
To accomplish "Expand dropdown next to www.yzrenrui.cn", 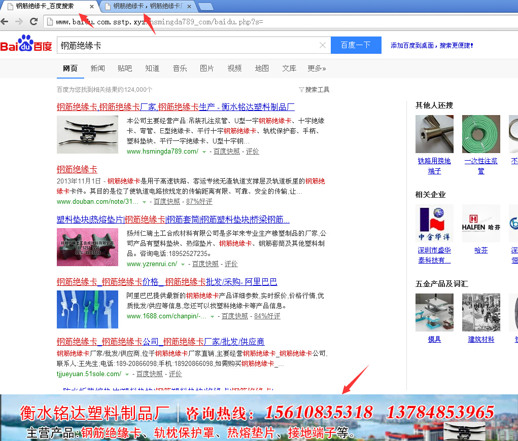I will coord(183,265).
